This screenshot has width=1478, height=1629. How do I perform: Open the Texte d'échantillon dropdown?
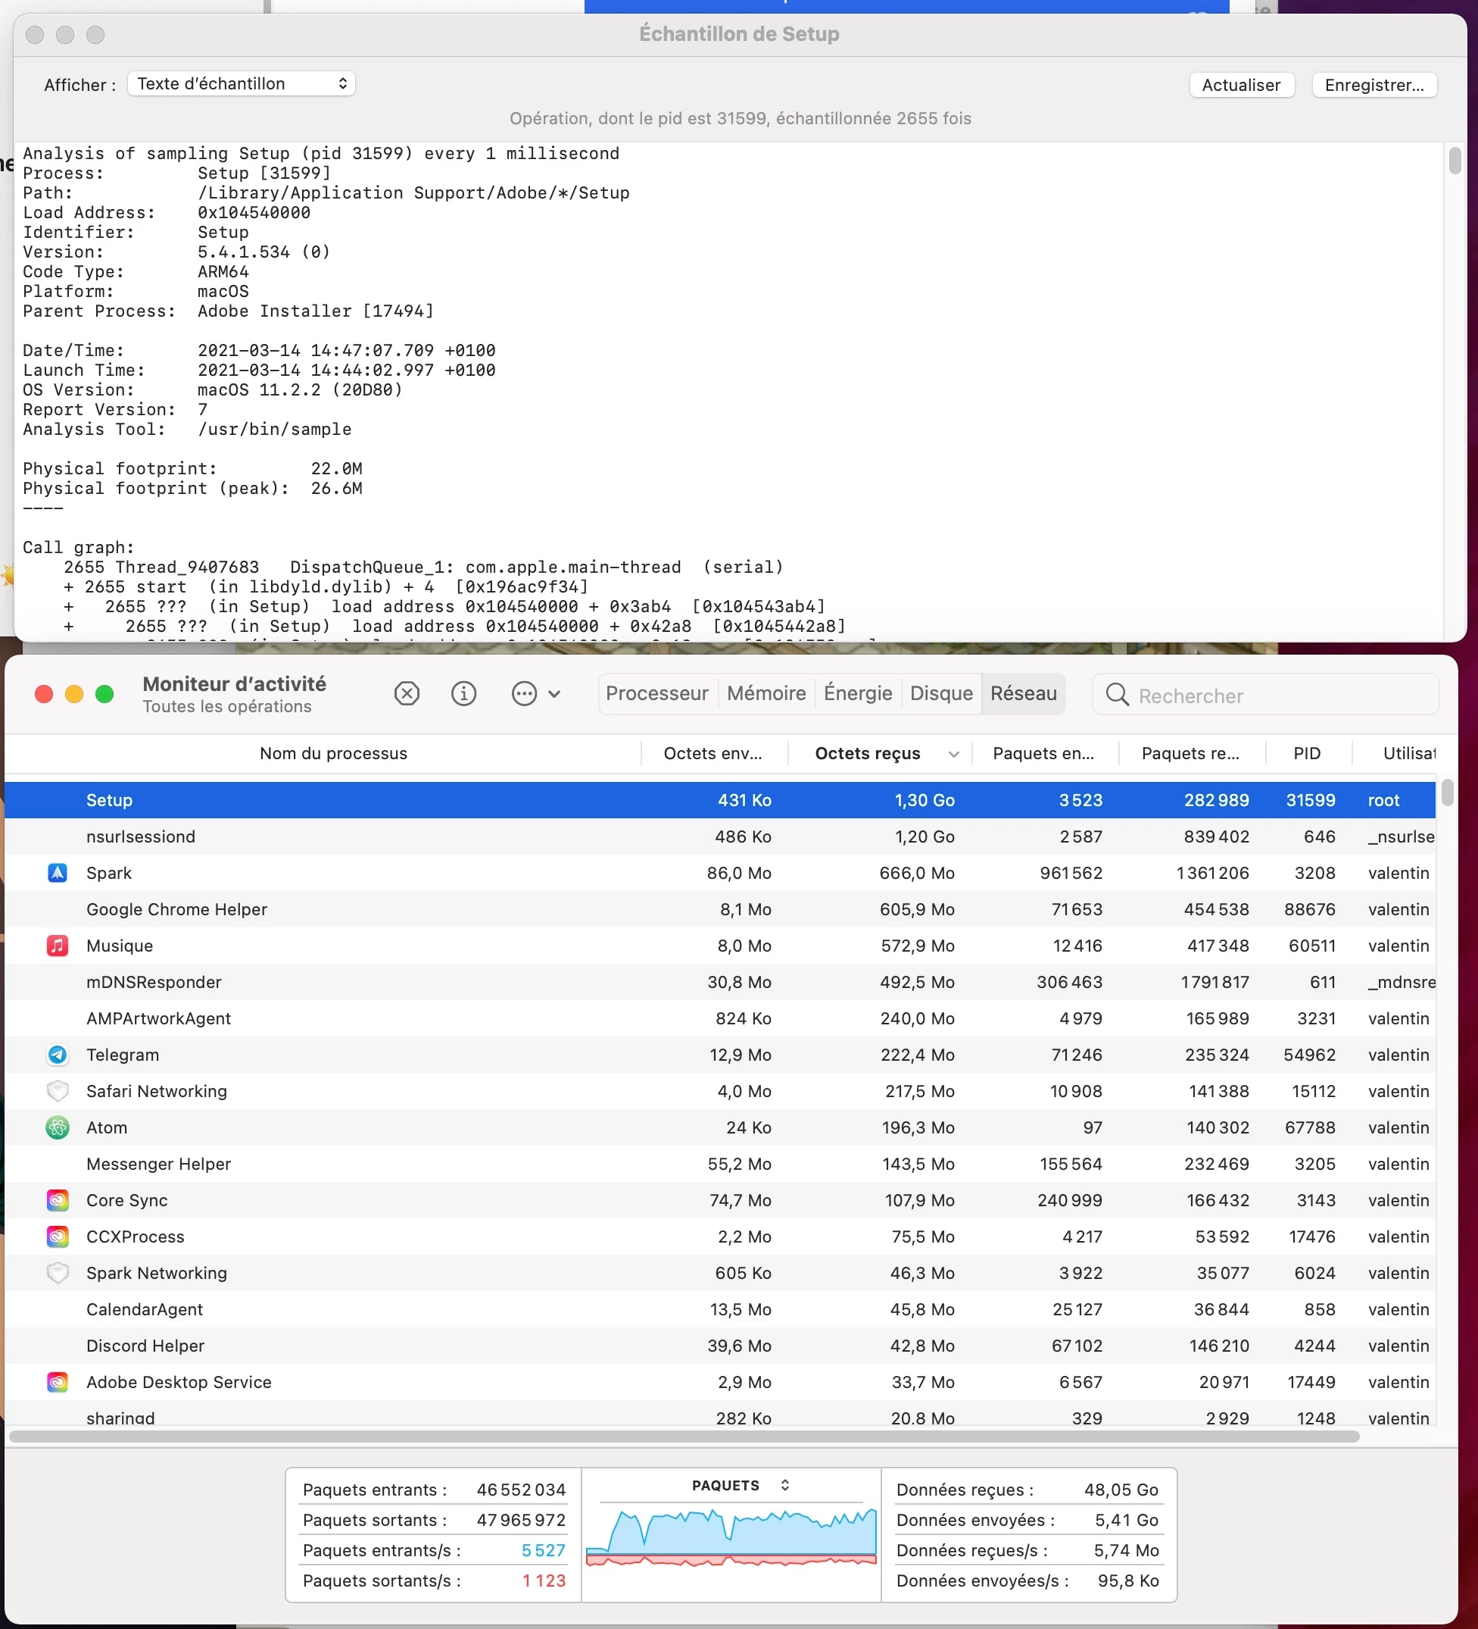pyautogui.click(x=242, y=84)
